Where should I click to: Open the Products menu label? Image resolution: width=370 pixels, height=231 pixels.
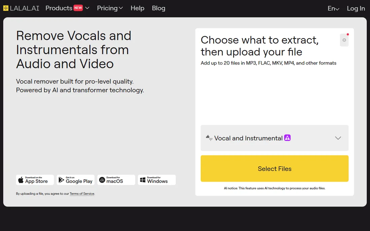pyautogui.click(x=59, y=8)
